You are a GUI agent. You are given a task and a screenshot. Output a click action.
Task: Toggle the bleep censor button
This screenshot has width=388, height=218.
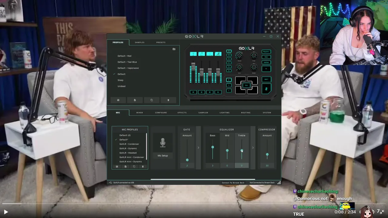266,79
